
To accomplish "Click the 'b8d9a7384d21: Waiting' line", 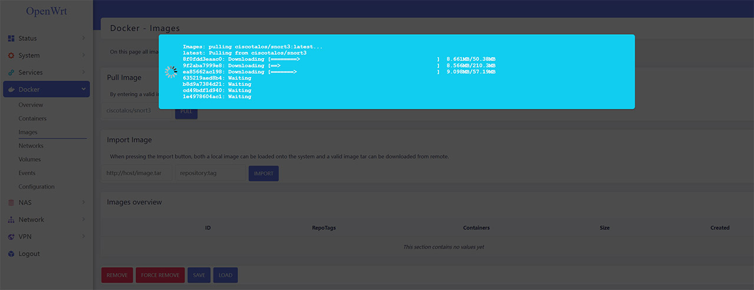I will click(x=217, y=84).
